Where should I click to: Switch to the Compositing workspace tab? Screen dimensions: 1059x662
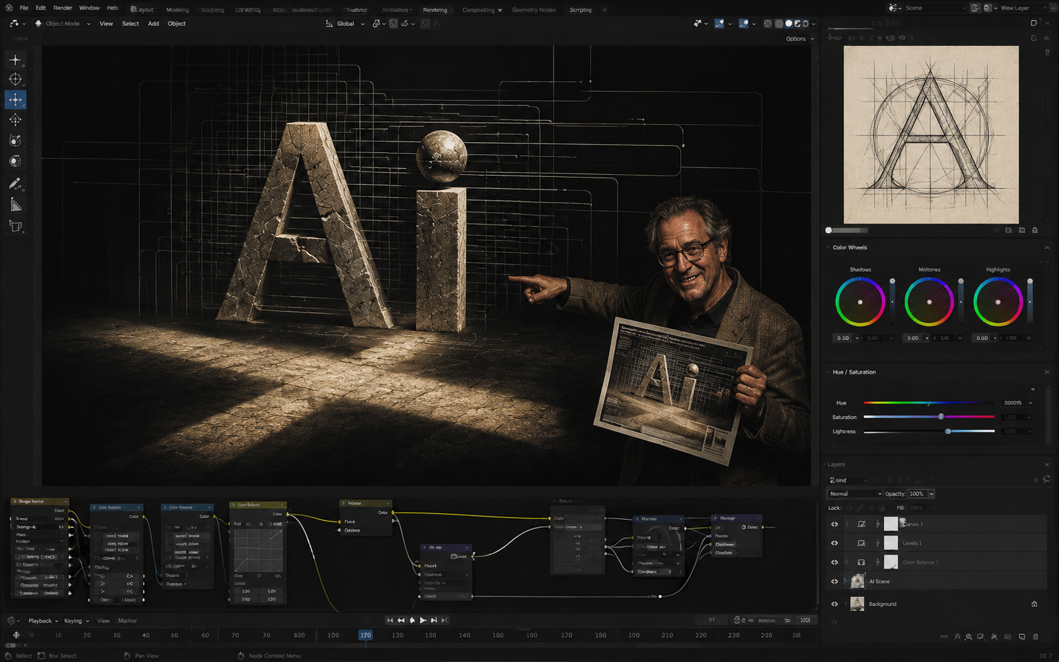(479, 10)
